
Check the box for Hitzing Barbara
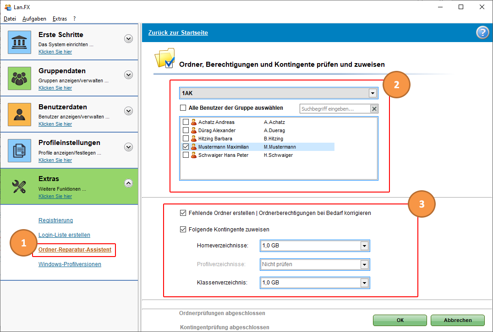186,139
